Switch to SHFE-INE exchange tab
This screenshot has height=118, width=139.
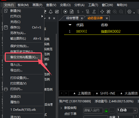coord(108,93)
